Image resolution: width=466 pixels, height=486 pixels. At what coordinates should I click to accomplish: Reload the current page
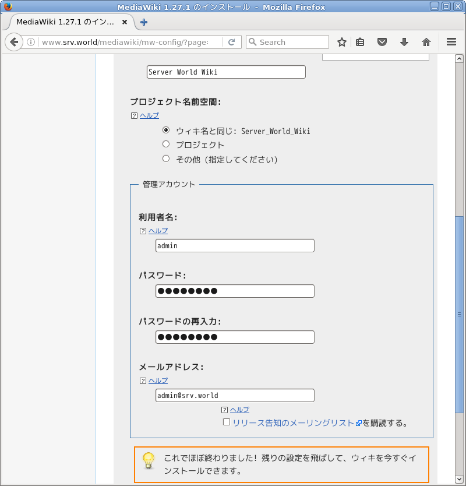pos(231,42)
